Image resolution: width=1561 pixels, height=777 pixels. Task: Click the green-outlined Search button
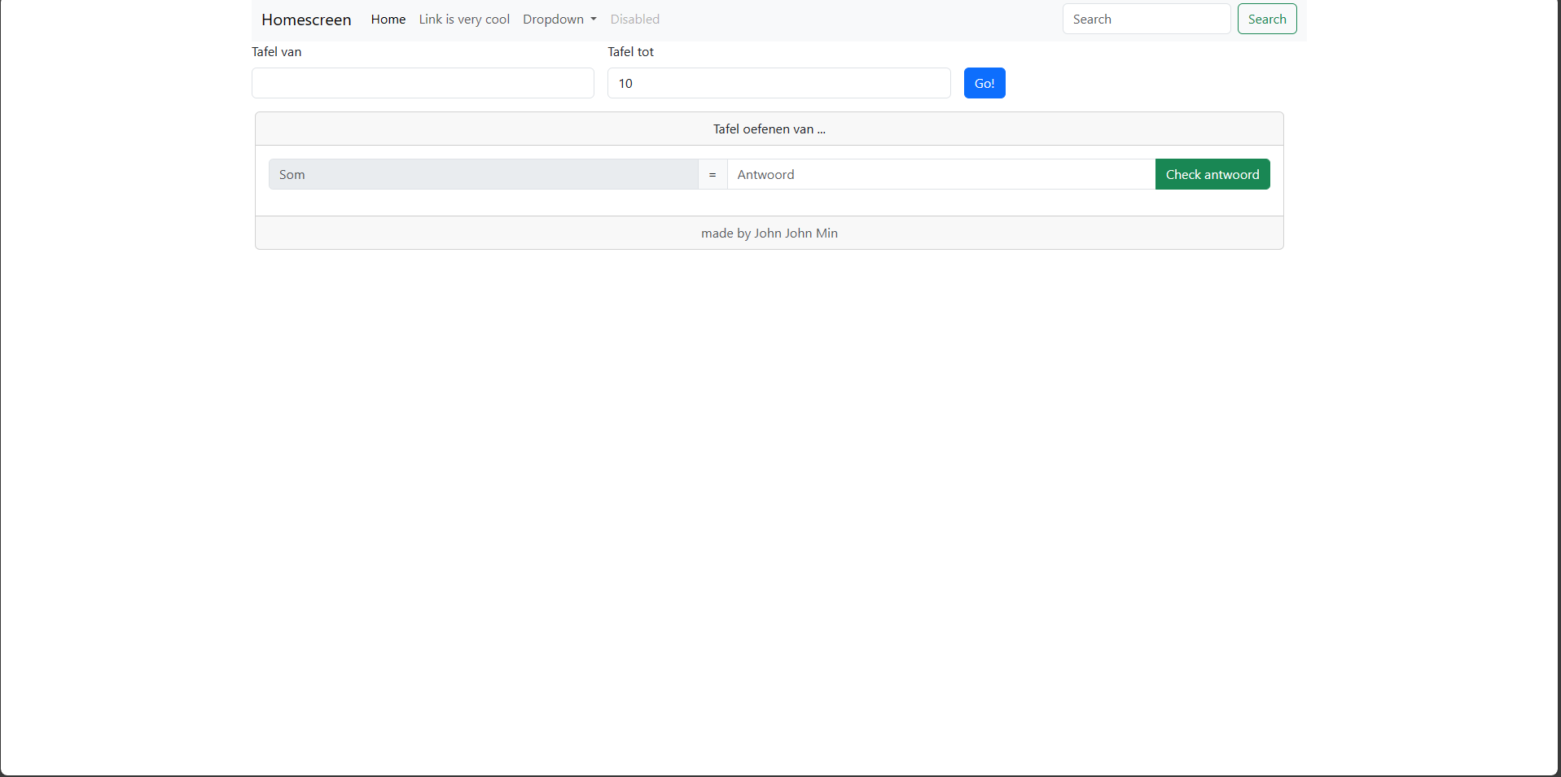(x=1267, y=19)
